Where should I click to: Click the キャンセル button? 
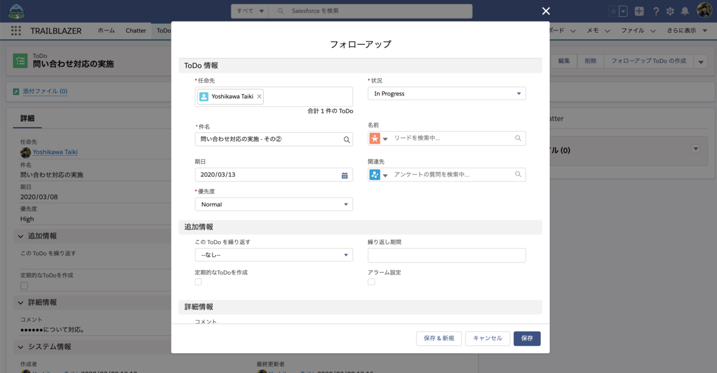[488, 338]
